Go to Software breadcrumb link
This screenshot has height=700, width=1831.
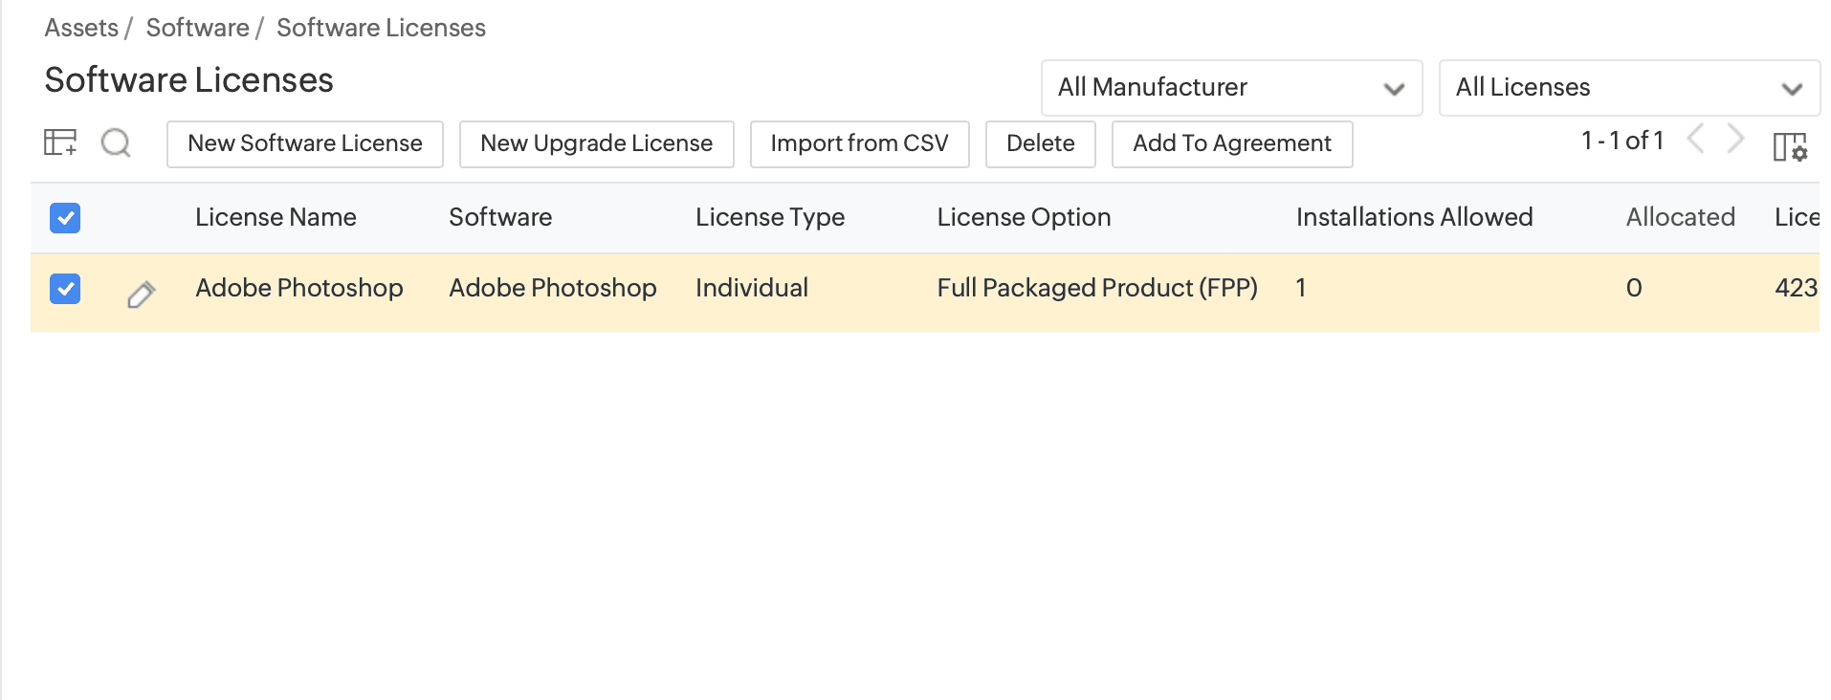tap(197, 28)
